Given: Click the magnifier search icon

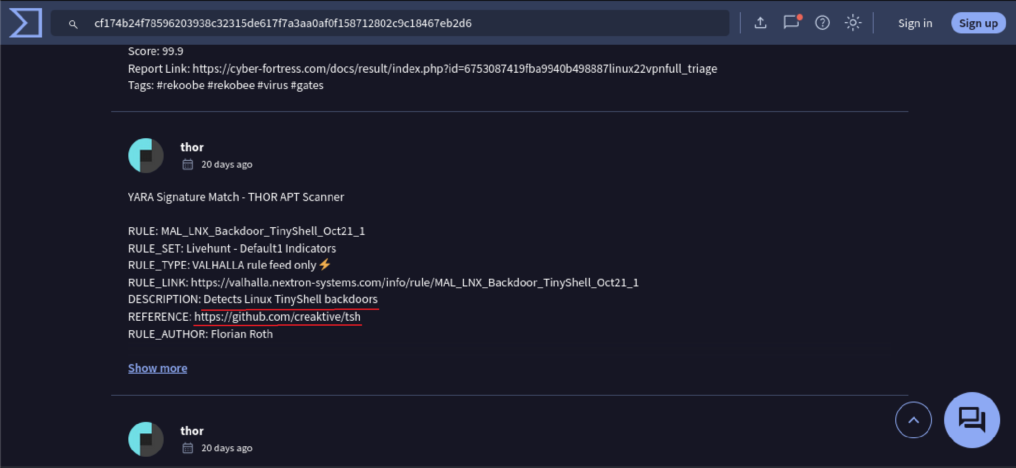Looking at the screenshot, I should (73, 24).
